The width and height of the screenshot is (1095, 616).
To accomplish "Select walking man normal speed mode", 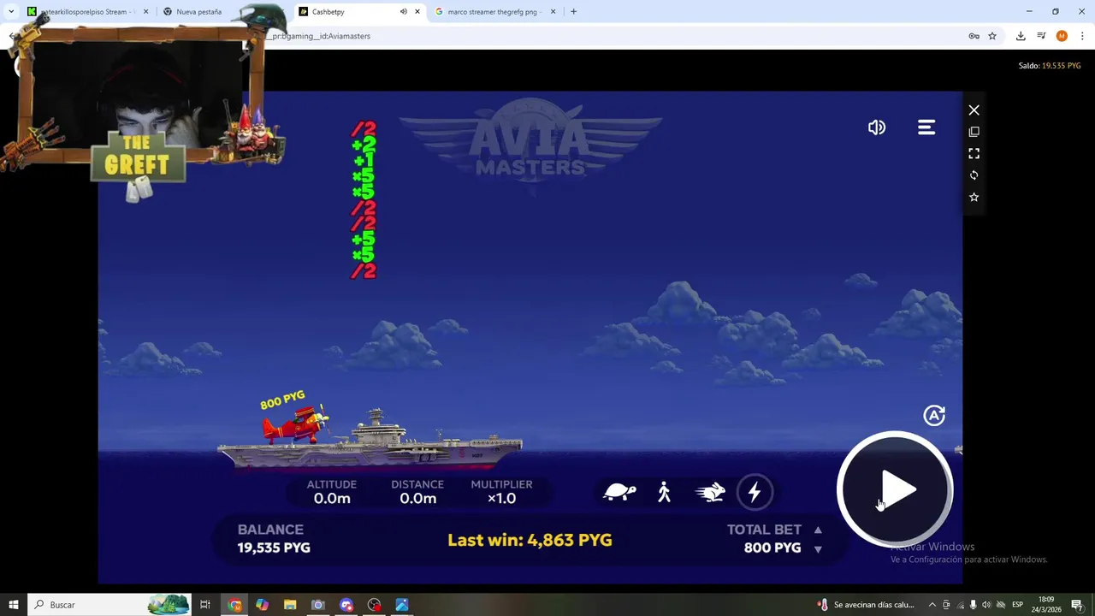I will pos(665,492).
